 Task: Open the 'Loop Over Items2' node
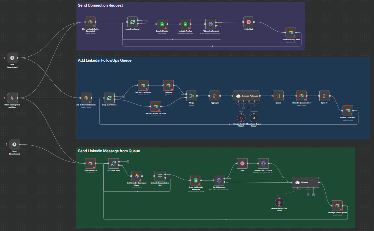click(x=109, y=98)
